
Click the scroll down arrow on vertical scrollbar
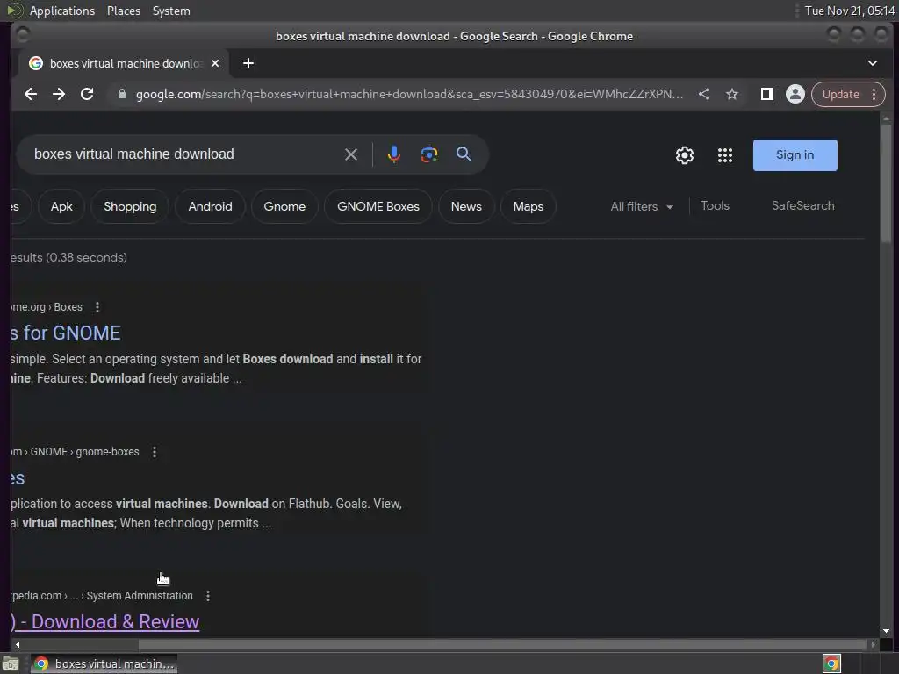tap(887, 631)
